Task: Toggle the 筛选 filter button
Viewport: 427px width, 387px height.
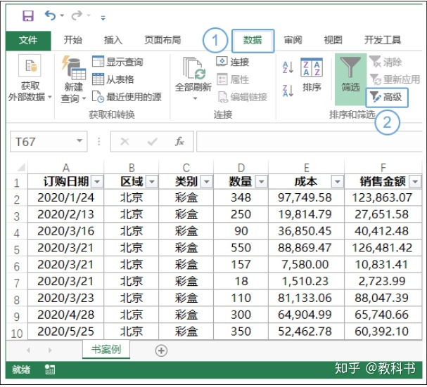Action: (x=350, y=79)
